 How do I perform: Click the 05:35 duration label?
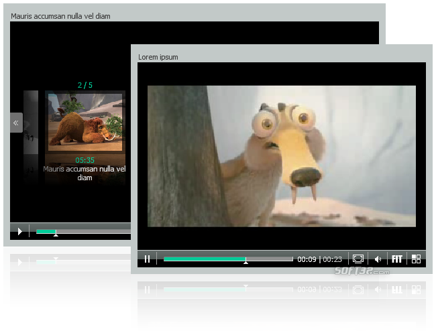[85, 160]
